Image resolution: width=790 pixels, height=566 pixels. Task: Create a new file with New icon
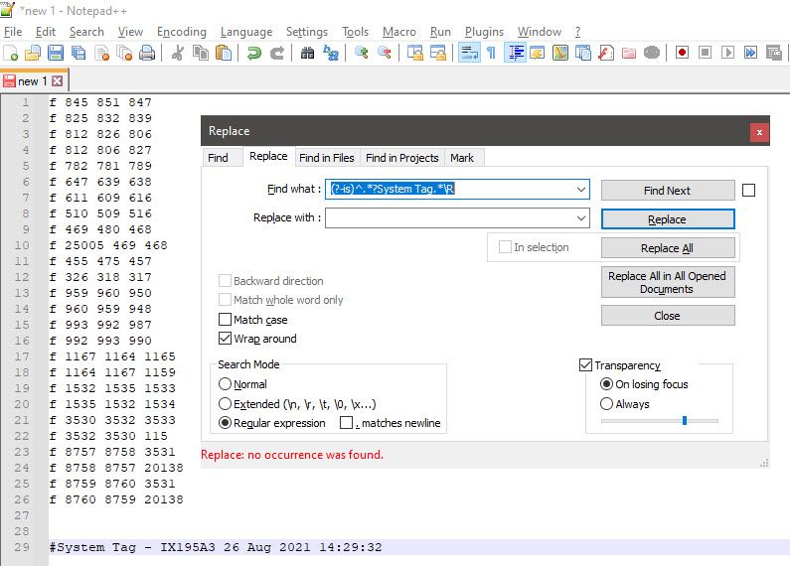(11, 53)
